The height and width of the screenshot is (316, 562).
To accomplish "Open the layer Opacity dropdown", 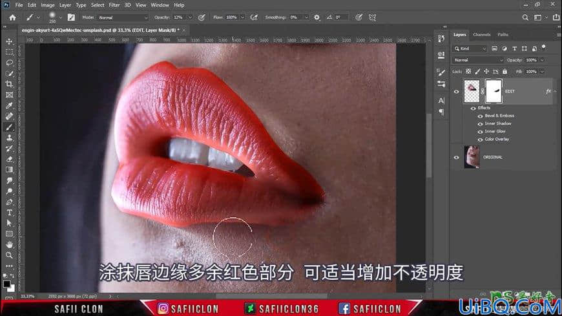I will pos(542,60).
